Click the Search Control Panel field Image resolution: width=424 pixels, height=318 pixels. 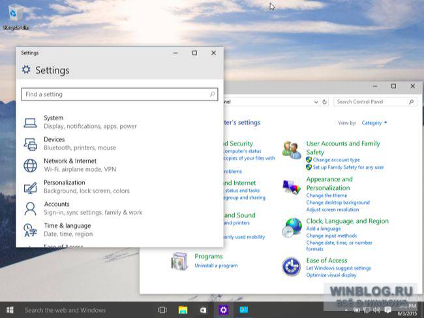pyautogui.click(x=375, y=102)
